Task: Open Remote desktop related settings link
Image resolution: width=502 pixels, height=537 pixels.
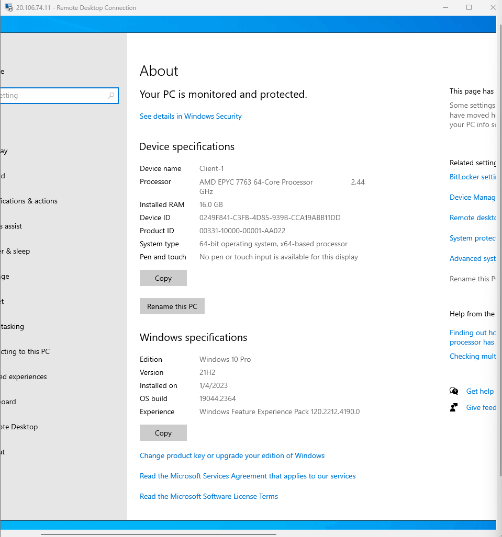Action: click(x=473, y=218)
